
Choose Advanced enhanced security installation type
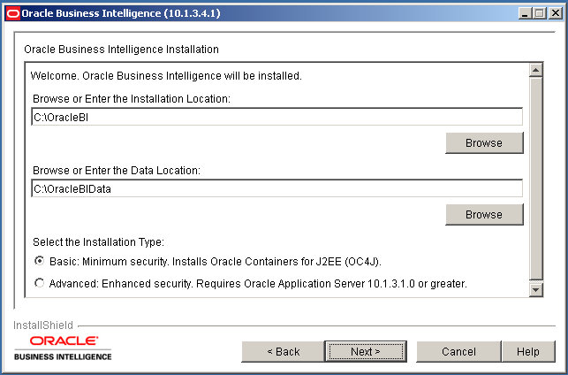click(x=39, y=284)
